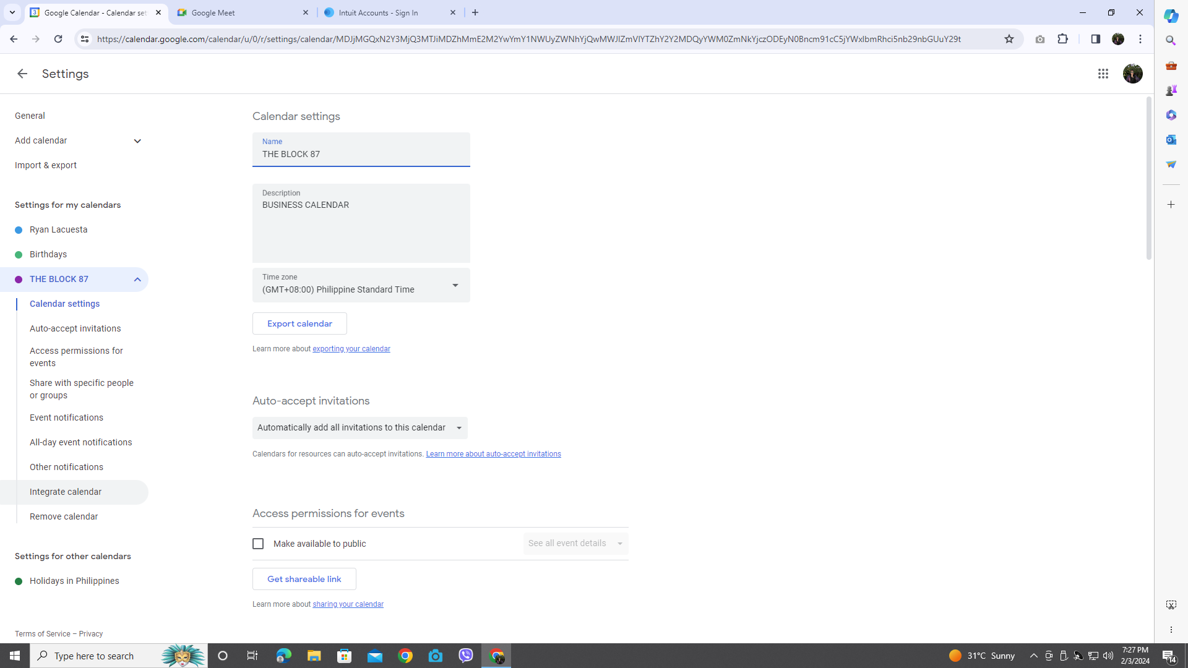This screenshot has width=1188, height=668.
Task: Open the sharing your calendar link
Action: pyautogui.click(x=348, y=604)
